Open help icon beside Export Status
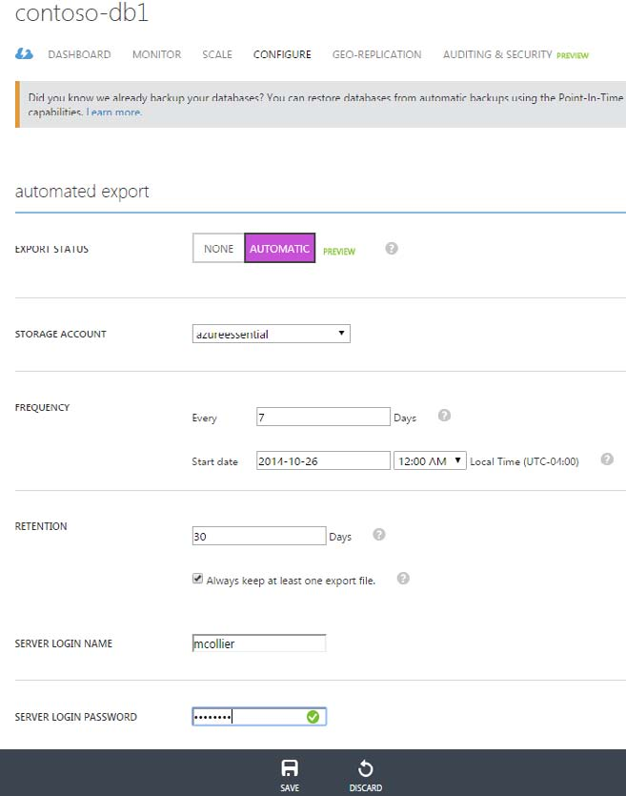This screenshot has width=626, height=796. point(391,249)
